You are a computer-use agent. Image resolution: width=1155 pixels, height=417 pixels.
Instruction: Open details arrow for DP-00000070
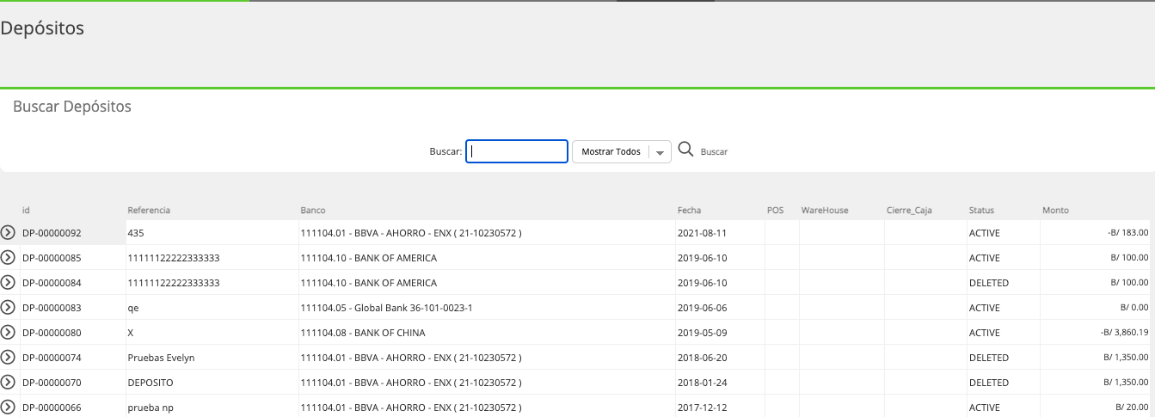tap(9, 382)
